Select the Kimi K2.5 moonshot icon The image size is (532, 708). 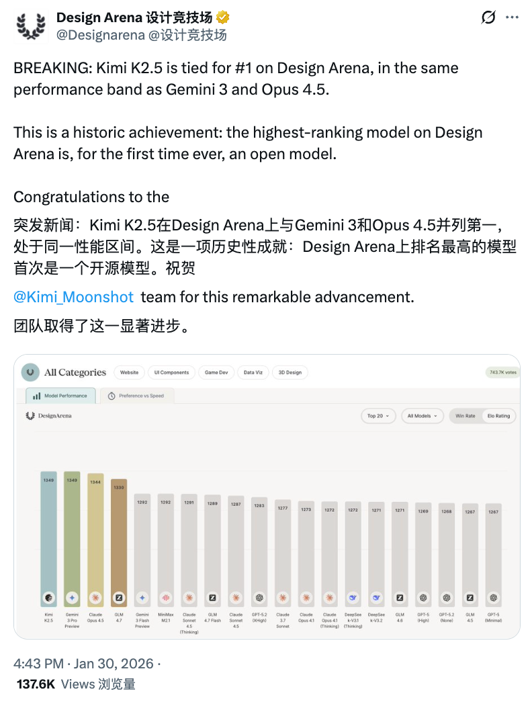click(48, 597)
